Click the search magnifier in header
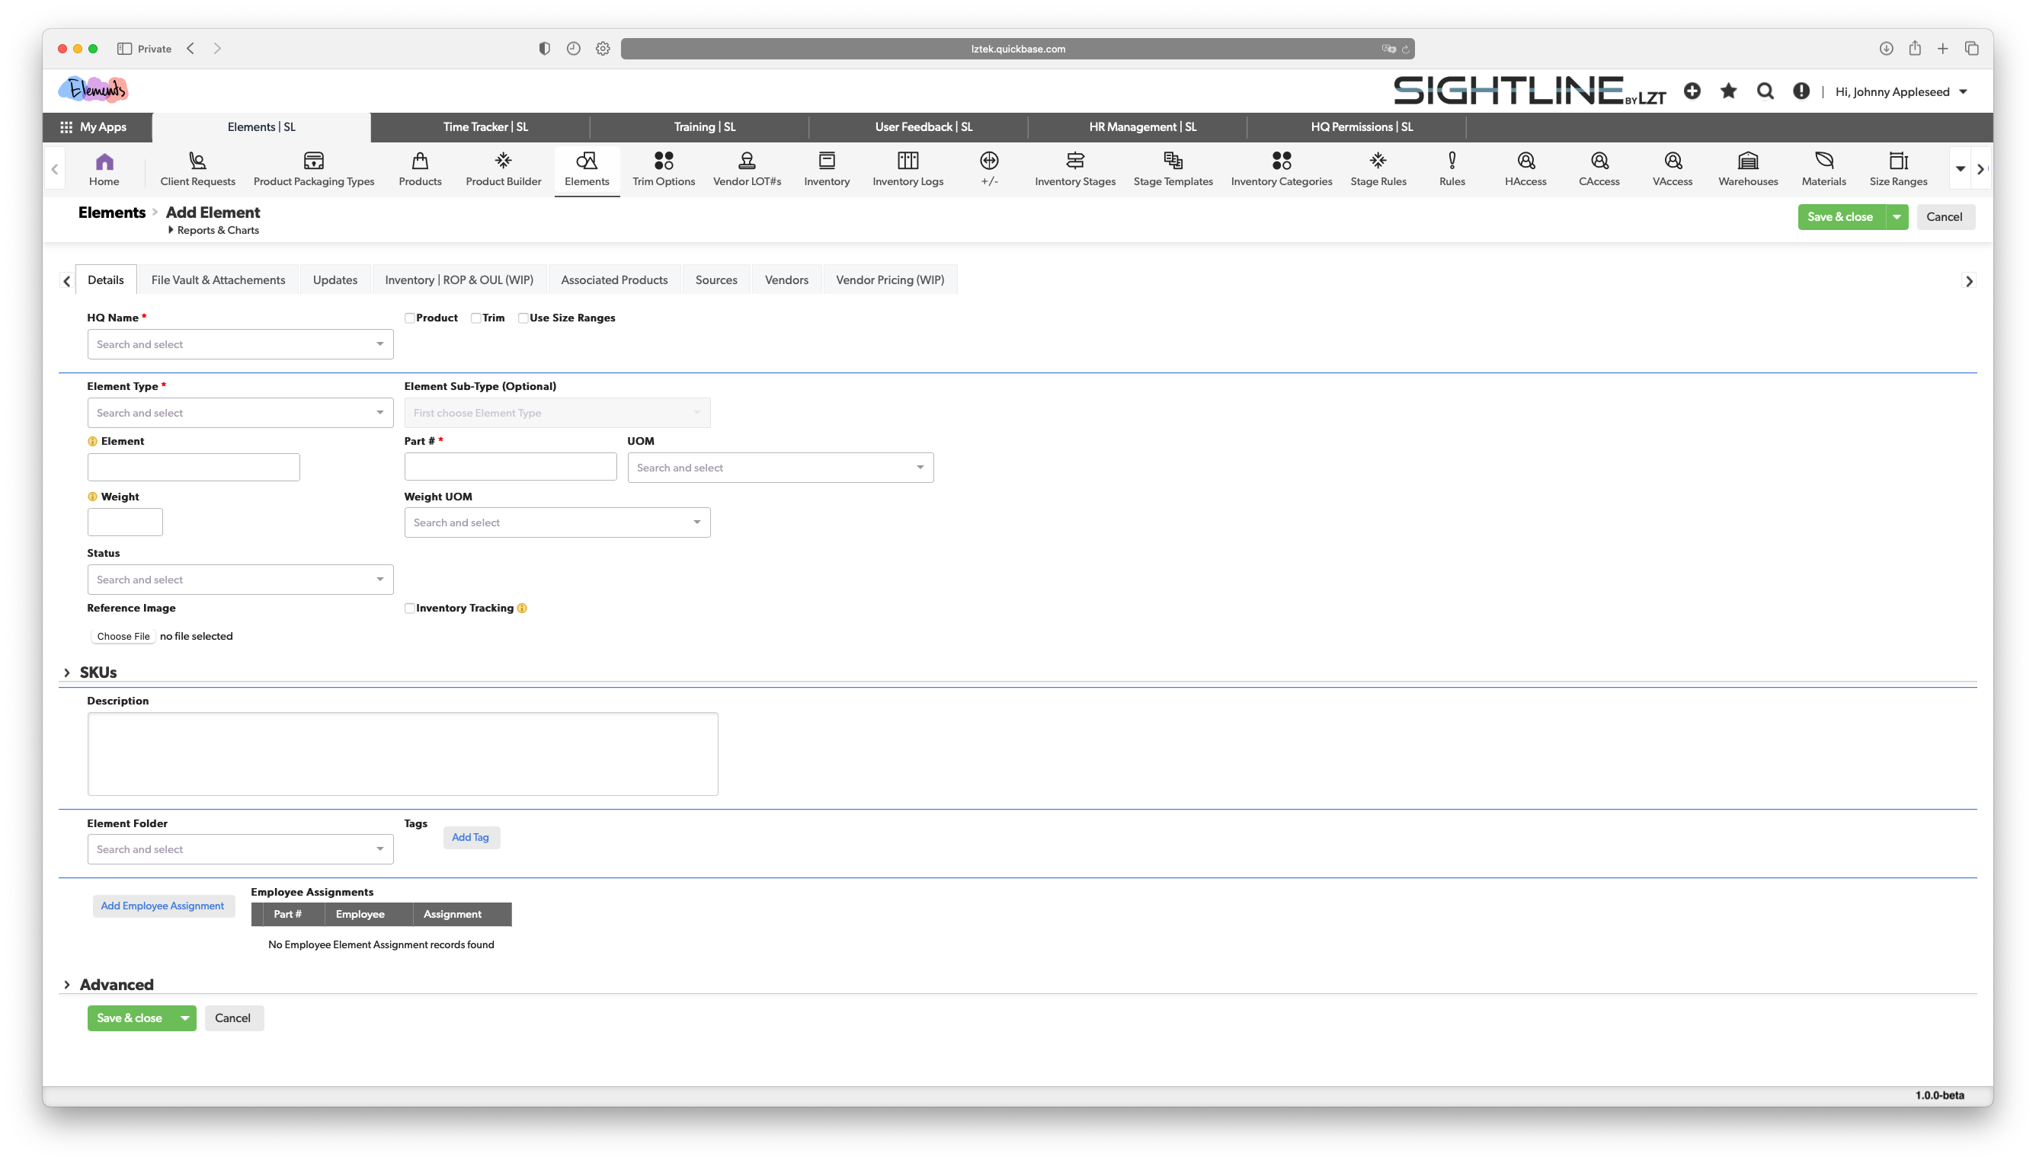The image size is (2036, 1163). point(1765,91)
